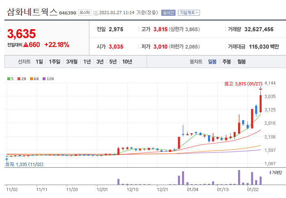Select the 3개월 line chart tab
Viewport: 286px width, 198px height.
(71, 62)
